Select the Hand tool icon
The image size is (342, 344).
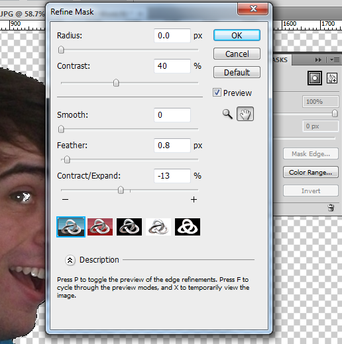[245, 114]
